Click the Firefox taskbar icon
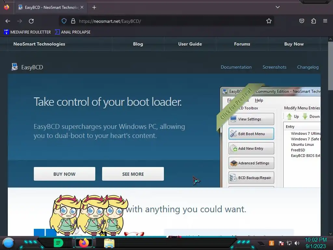This screenshot has width=333, height=250. (84, 243)
